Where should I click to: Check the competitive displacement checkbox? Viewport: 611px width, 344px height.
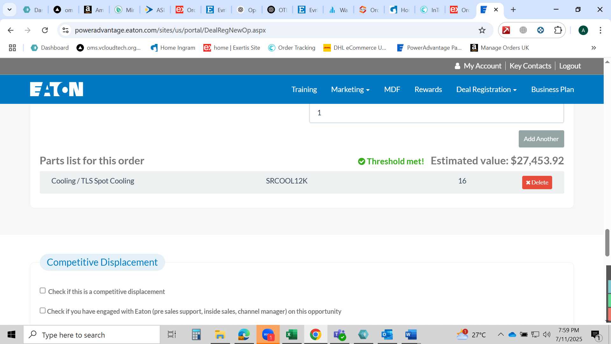[43, 290]
